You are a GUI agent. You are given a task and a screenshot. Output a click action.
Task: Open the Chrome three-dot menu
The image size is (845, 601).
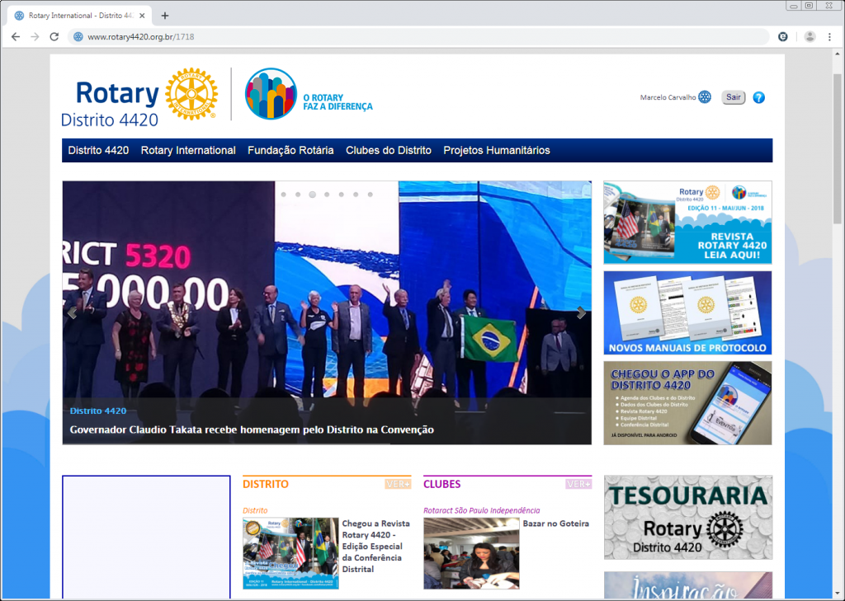point(829,36)
